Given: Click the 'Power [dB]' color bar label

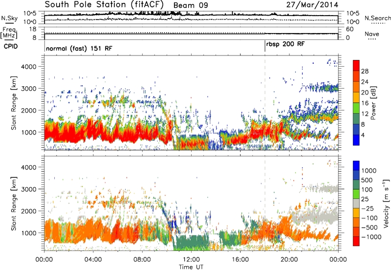Looking at the screenshot, I should click(x=373, y=103).
